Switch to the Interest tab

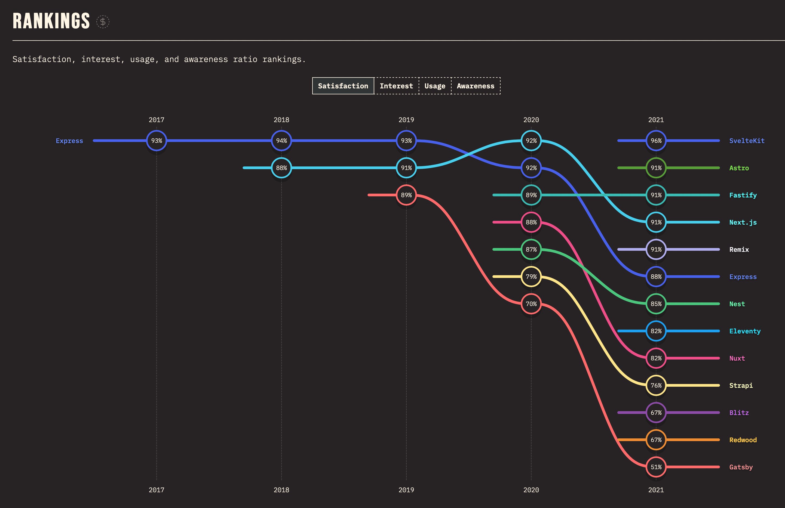tap(396, 86)
